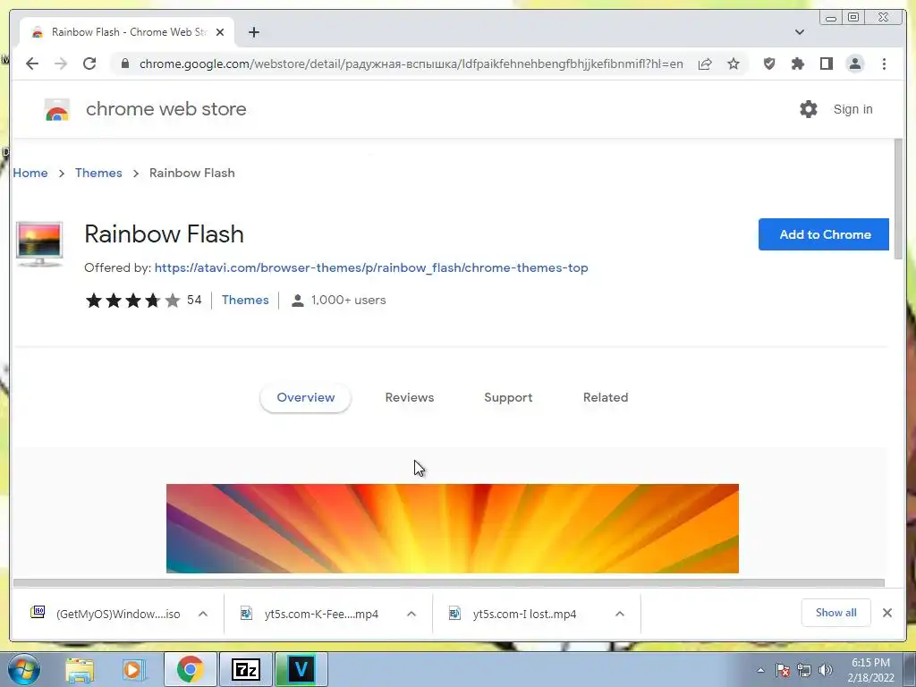Open the 54 ratings count
This screenshot has width=916, height=687.
click(x=194, y=301)
